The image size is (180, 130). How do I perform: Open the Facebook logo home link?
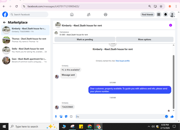click(5, 14)
